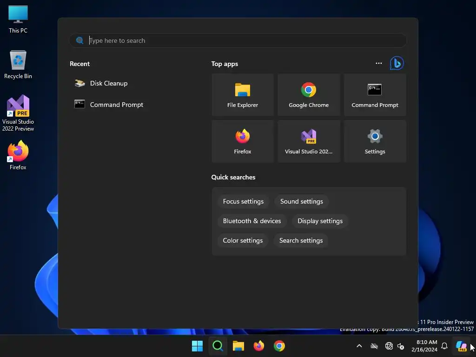Launch Google Chrome from Top apps
The image size is (476, 357).
tap(309, 95)
